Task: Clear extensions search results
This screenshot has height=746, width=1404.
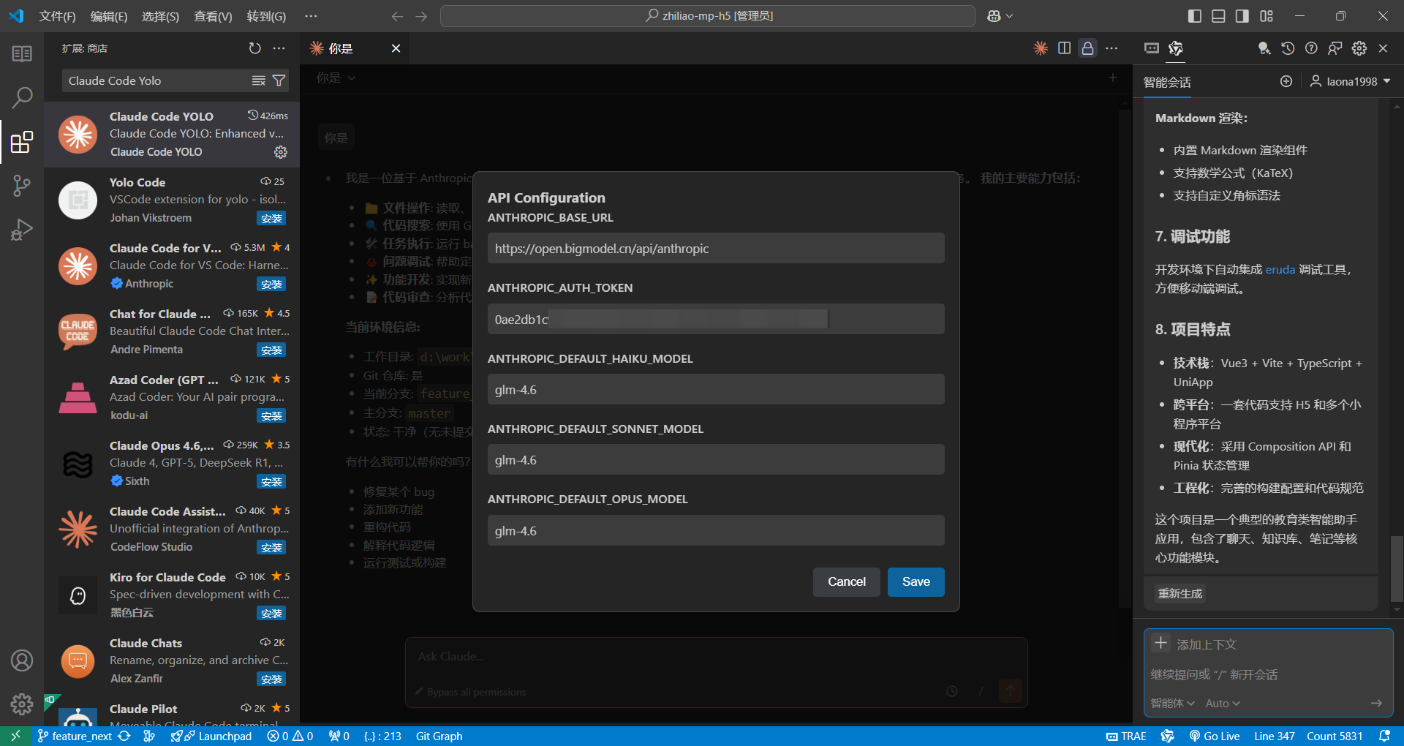Action: (x=259, y=80)
